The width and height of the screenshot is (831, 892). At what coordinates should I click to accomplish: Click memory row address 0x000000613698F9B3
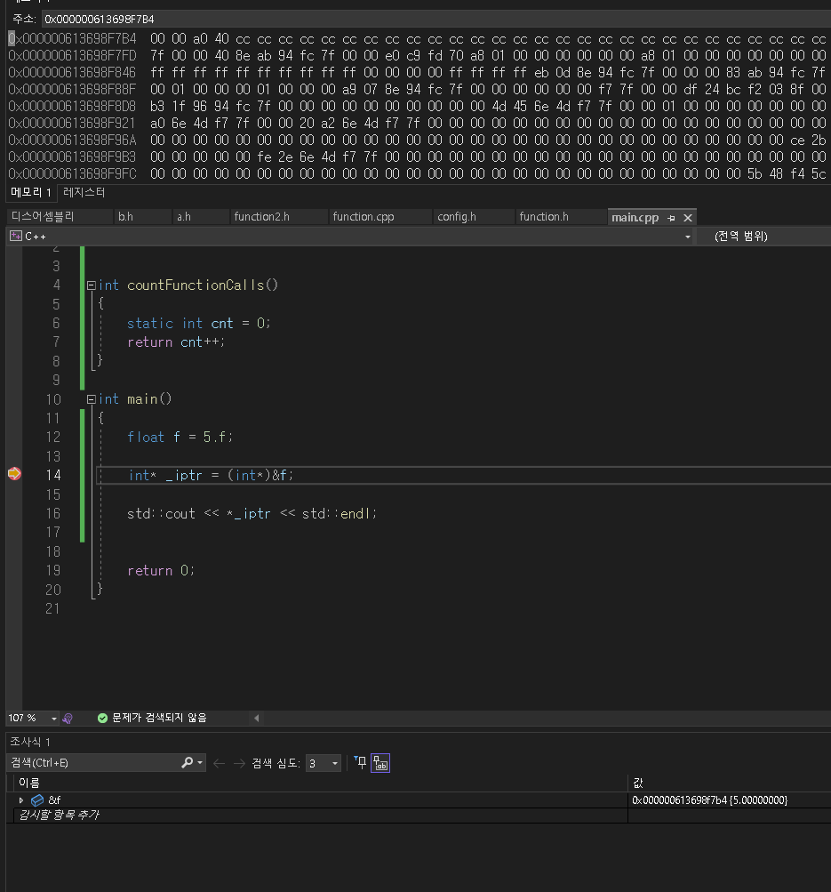coord(72,157)
